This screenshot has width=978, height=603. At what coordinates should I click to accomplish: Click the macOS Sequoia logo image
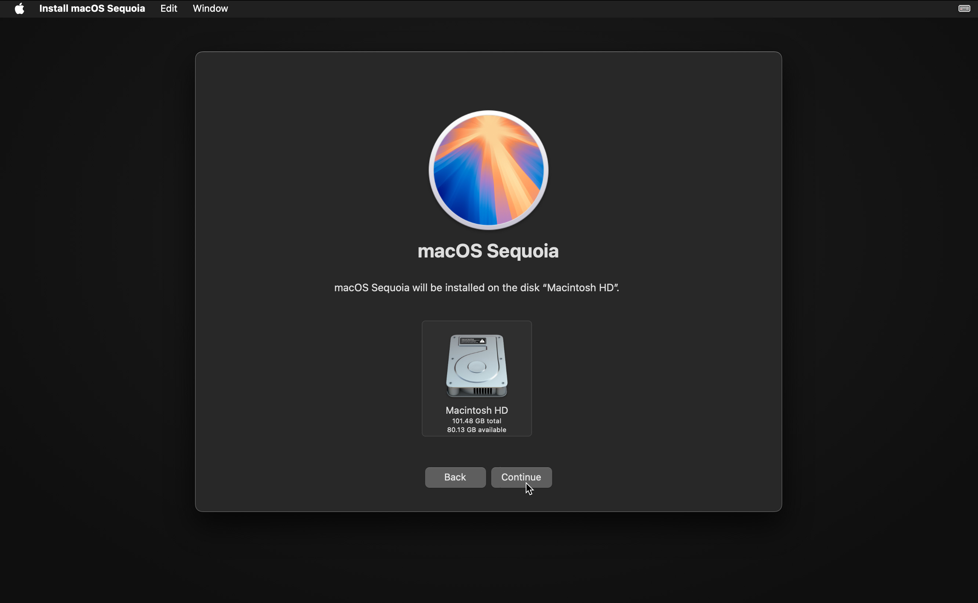[488, 170]
